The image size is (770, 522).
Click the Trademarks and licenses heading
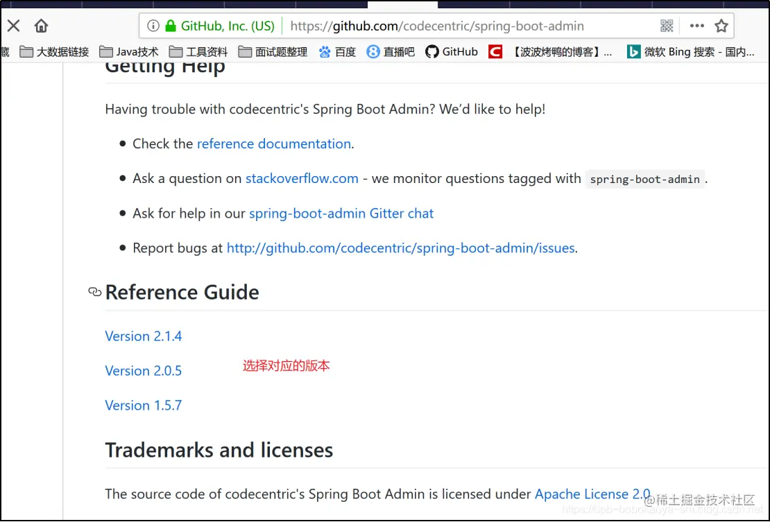coord(219,451)
